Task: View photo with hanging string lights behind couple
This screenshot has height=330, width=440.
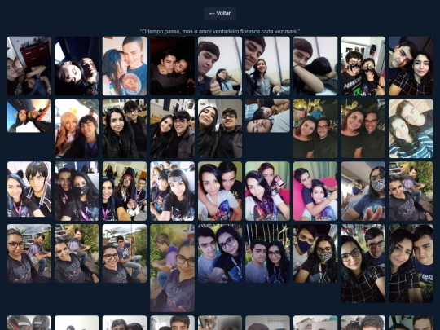Action: click(x=268, y=253)
